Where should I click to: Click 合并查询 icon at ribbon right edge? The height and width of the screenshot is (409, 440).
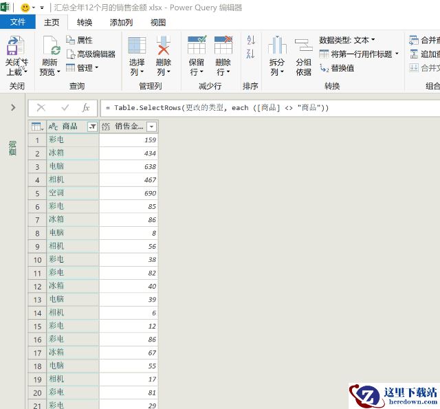(x=414, y=40)
